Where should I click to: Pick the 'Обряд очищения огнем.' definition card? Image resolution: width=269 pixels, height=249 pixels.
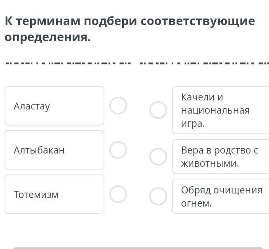pyautogui.click(x=221, y=196)
